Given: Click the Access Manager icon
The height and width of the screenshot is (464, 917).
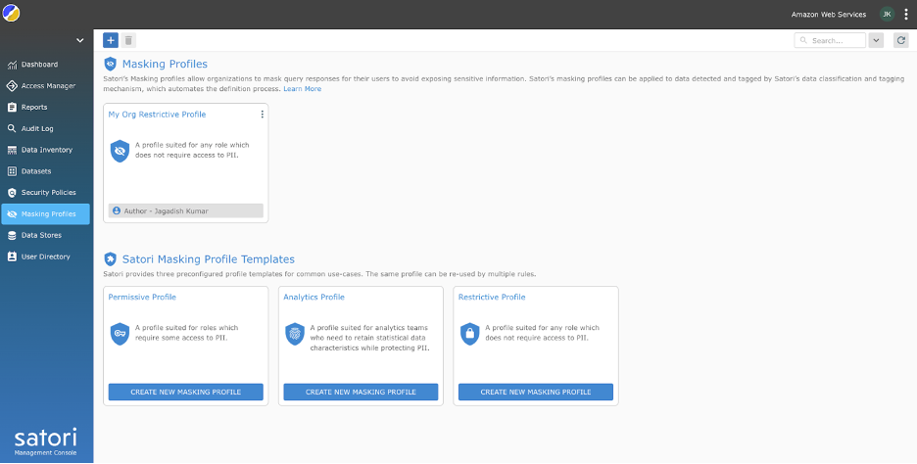Looking at the screenshot, I should 12,86.
